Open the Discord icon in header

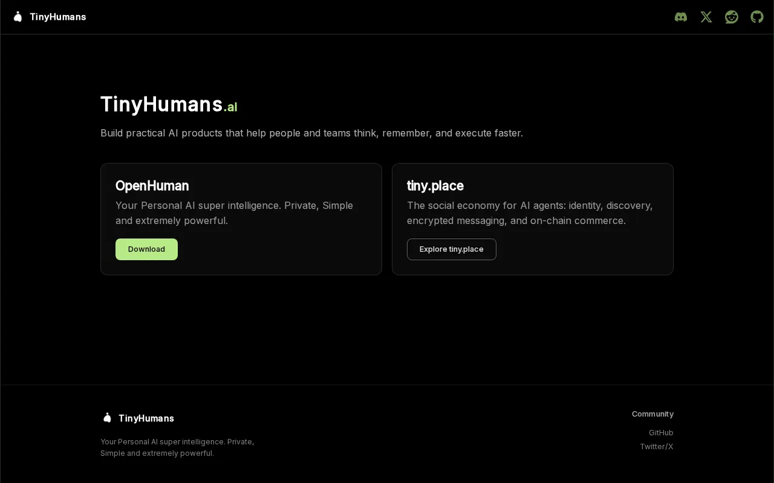coord(681,17)
